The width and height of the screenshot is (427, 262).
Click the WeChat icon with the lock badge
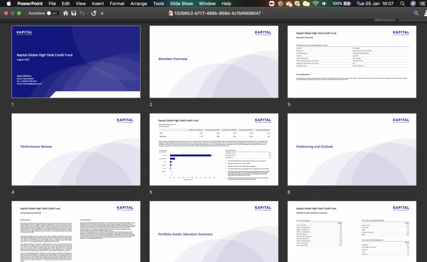306,3
